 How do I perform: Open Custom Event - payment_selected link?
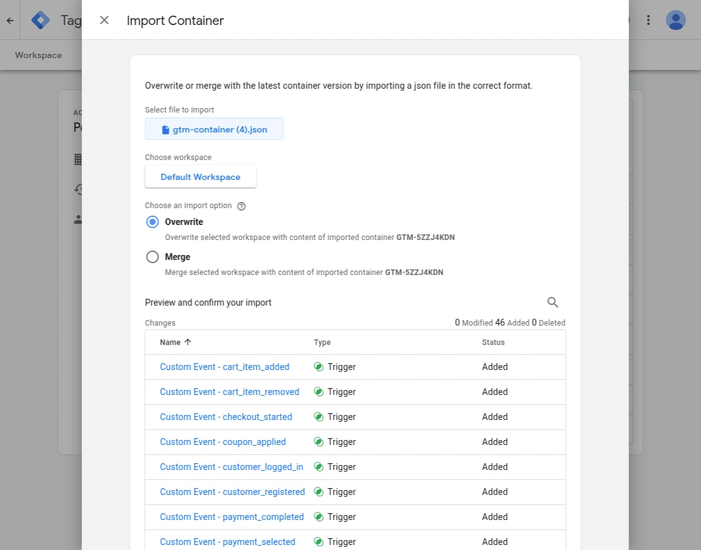tap(228, 542)
